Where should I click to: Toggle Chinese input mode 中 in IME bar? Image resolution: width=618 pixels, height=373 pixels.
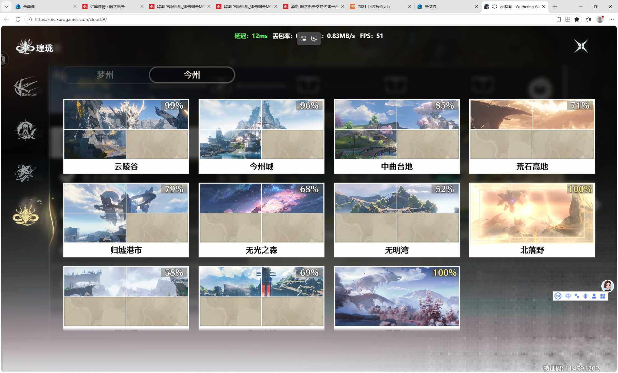point(568,296)
